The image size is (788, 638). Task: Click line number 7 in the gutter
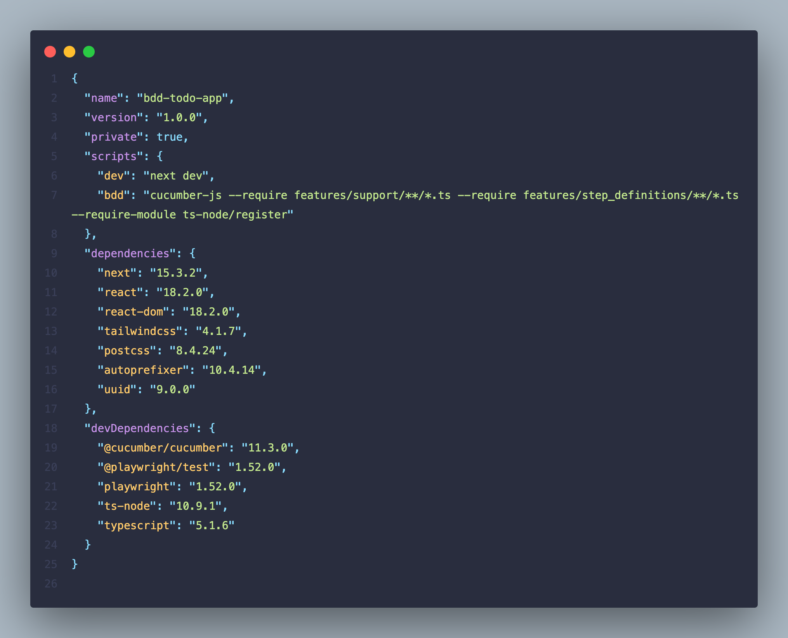[54, 195]
